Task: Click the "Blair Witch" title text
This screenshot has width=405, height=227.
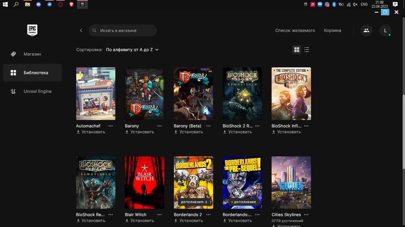Action: pos(136,214)
